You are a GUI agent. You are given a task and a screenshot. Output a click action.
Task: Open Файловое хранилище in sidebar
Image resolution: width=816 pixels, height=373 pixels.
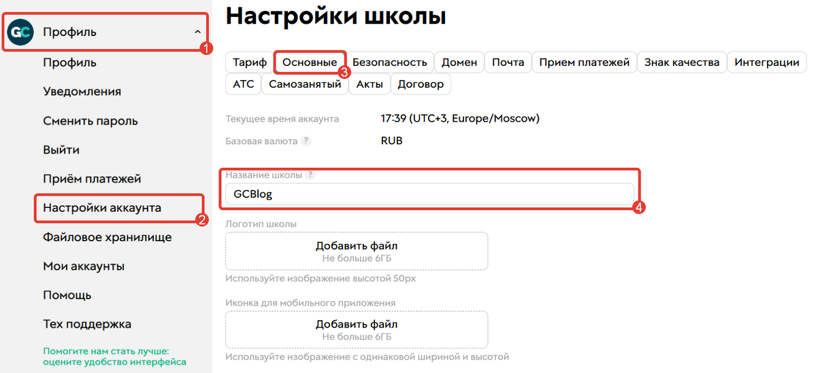(108, 237)
